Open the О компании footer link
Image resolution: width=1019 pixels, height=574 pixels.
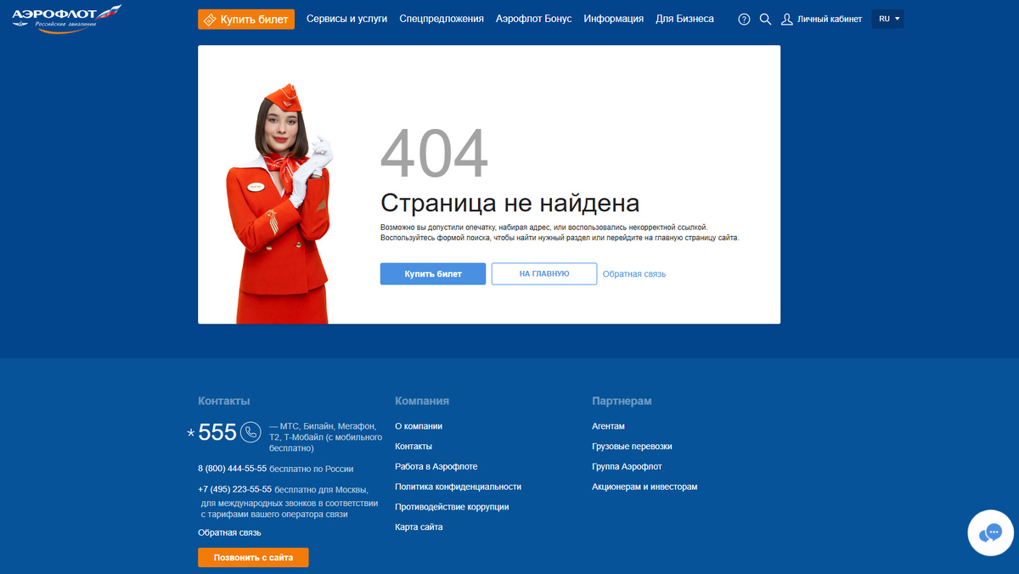pyautogui.click(x=419, y=426)
